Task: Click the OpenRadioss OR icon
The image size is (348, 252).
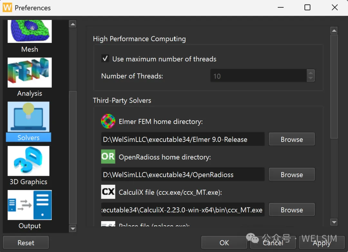Action: click(108, 156)
